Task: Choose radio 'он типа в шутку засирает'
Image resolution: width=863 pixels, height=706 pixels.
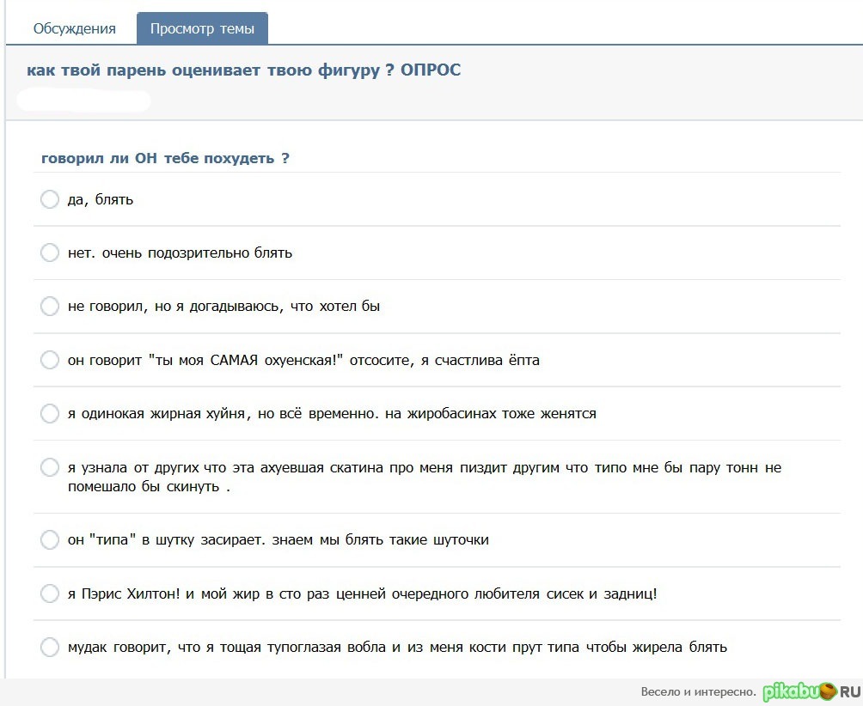Action: [50, 540]
